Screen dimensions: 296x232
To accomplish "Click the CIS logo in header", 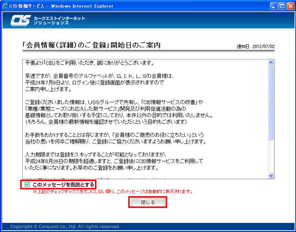I will pos(21,20).
